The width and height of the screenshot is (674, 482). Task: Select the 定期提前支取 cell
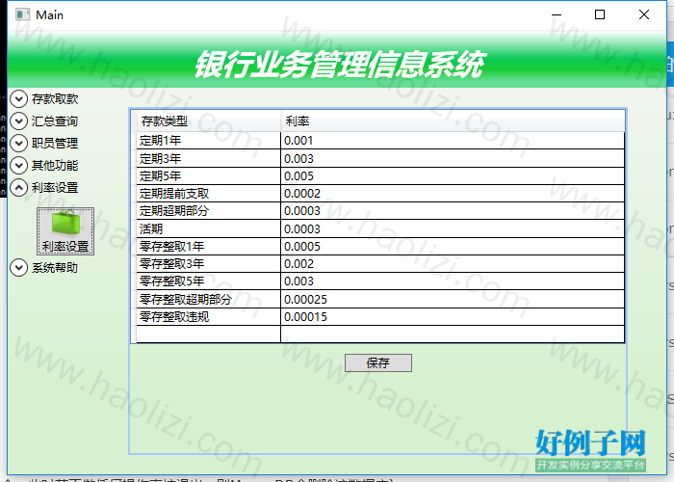209,194
